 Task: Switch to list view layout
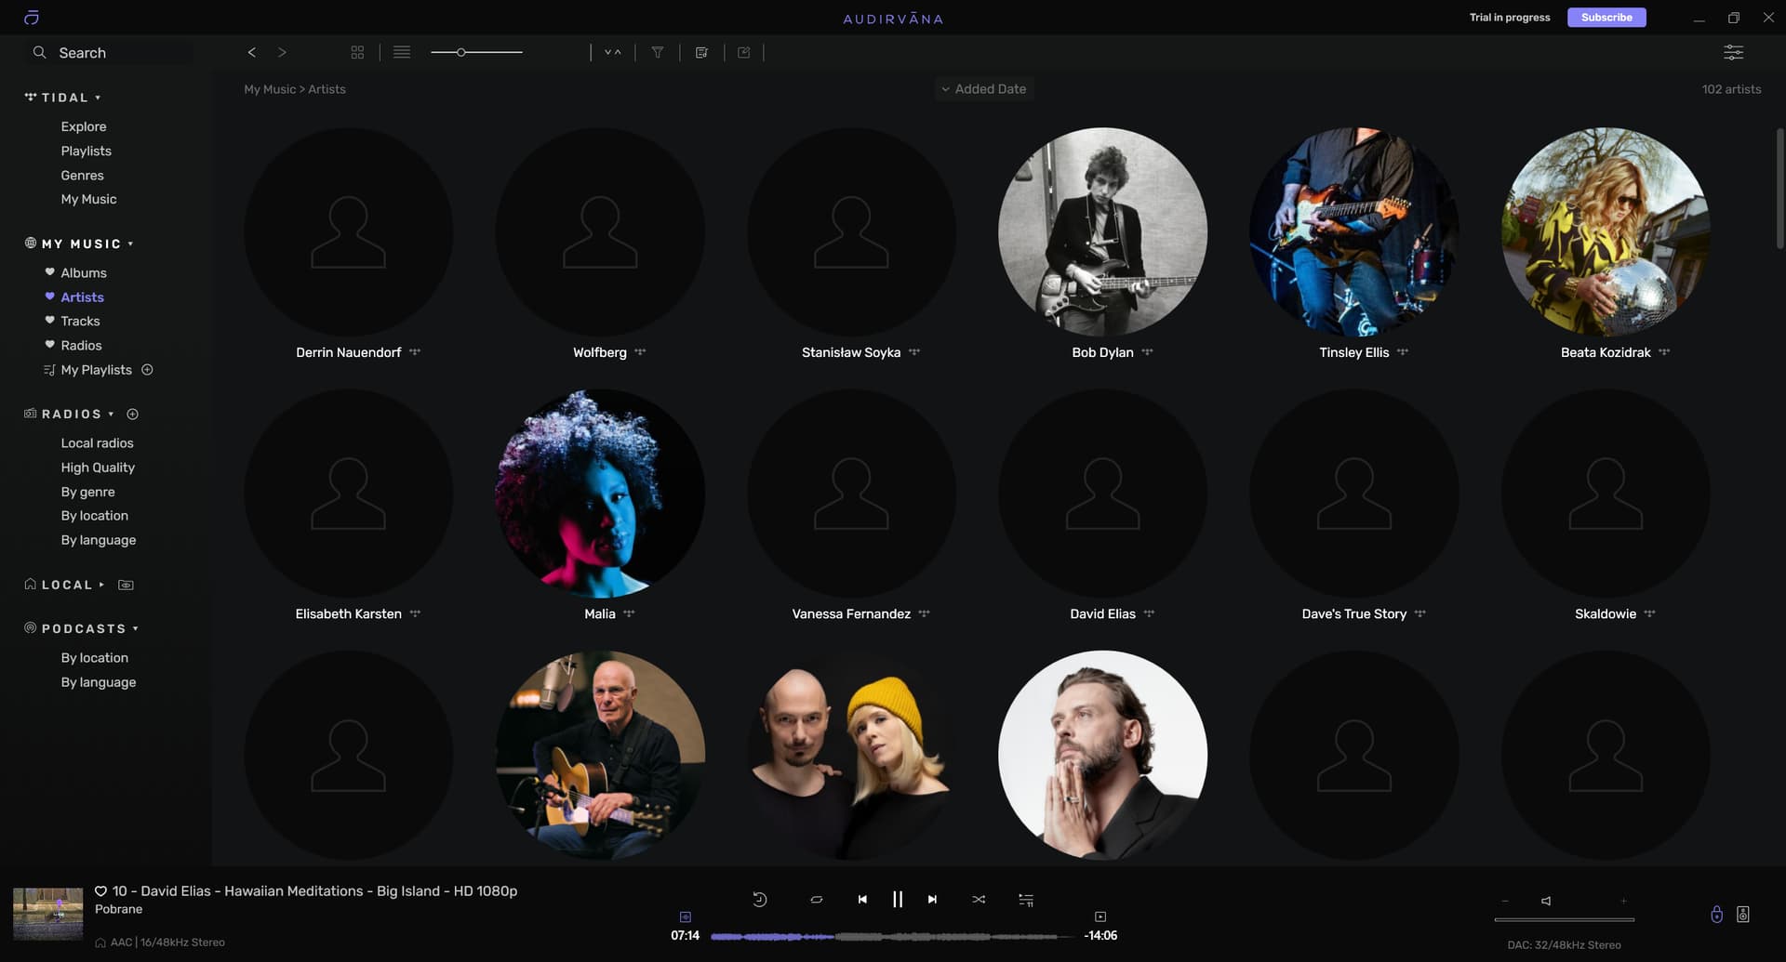pyautogui.click(x=402, y=53)
